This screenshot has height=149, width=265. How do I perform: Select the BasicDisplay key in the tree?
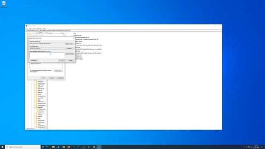coord(41,120)
